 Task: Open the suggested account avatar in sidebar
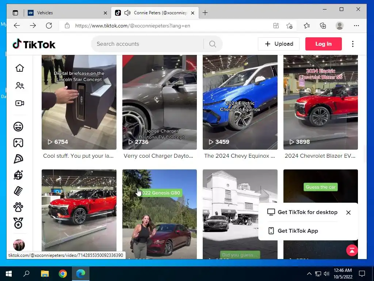(19, 245)
